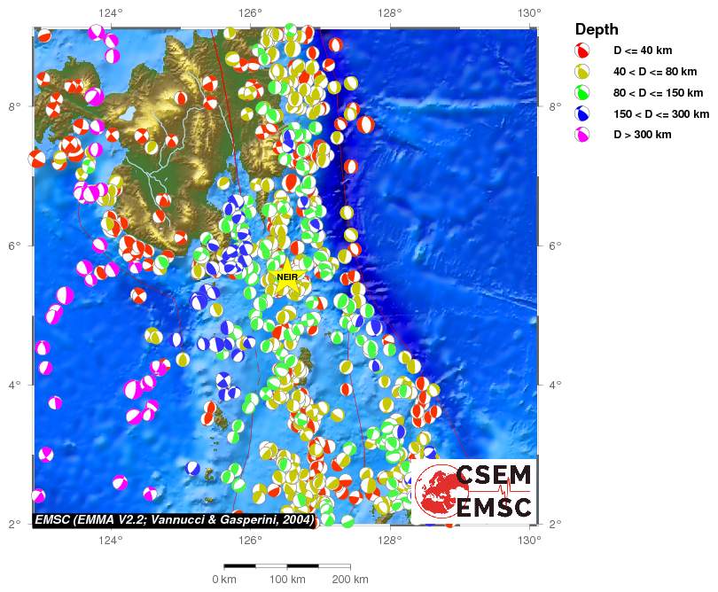The image size is (718, 592).
Task: Click the 'D <= 40 km' legend label
Action: point(643,51)
